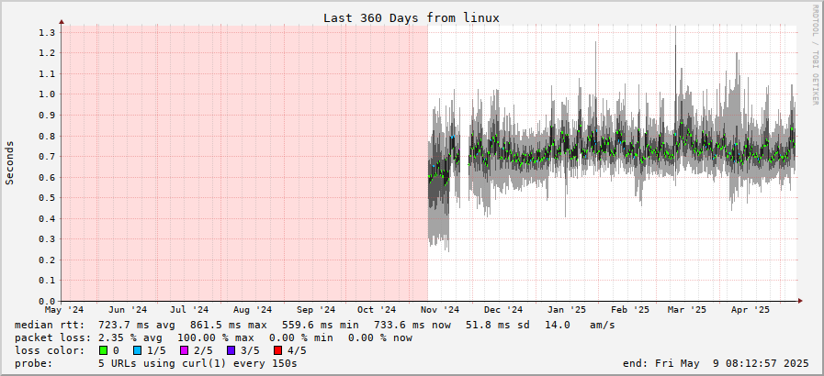Click the 'Jan '25' x-axis label
824x376 pixels.
[x=568, y=311]
